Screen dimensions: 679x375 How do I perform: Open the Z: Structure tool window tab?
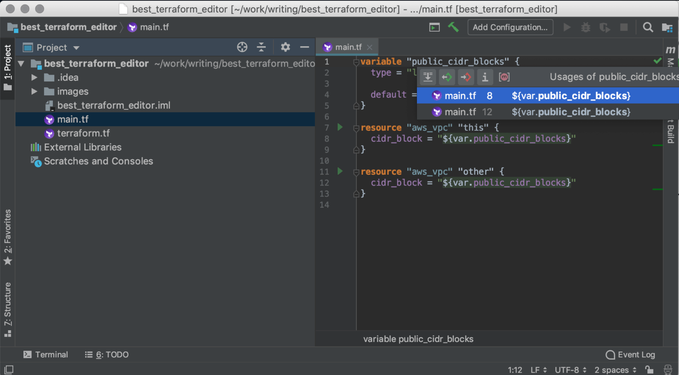pos(8,309)
